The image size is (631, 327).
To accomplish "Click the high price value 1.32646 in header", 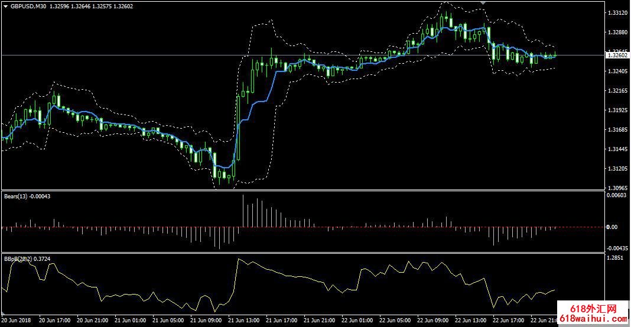I will [x=80, y=6].
